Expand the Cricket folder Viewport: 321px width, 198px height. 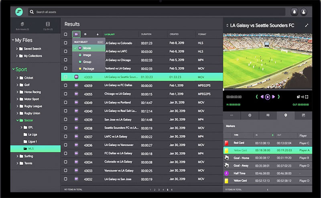(17, 78)
